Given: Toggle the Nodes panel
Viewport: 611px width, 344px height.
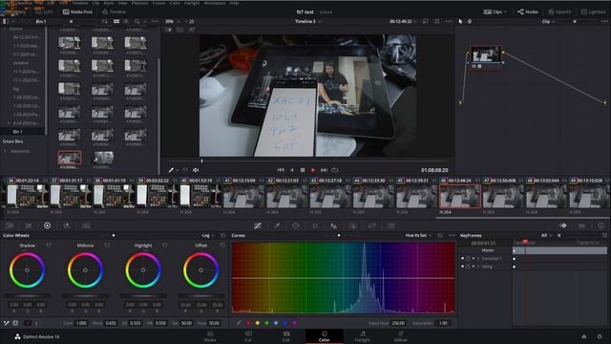Looking at the screenshot, I should click(528, 11).
